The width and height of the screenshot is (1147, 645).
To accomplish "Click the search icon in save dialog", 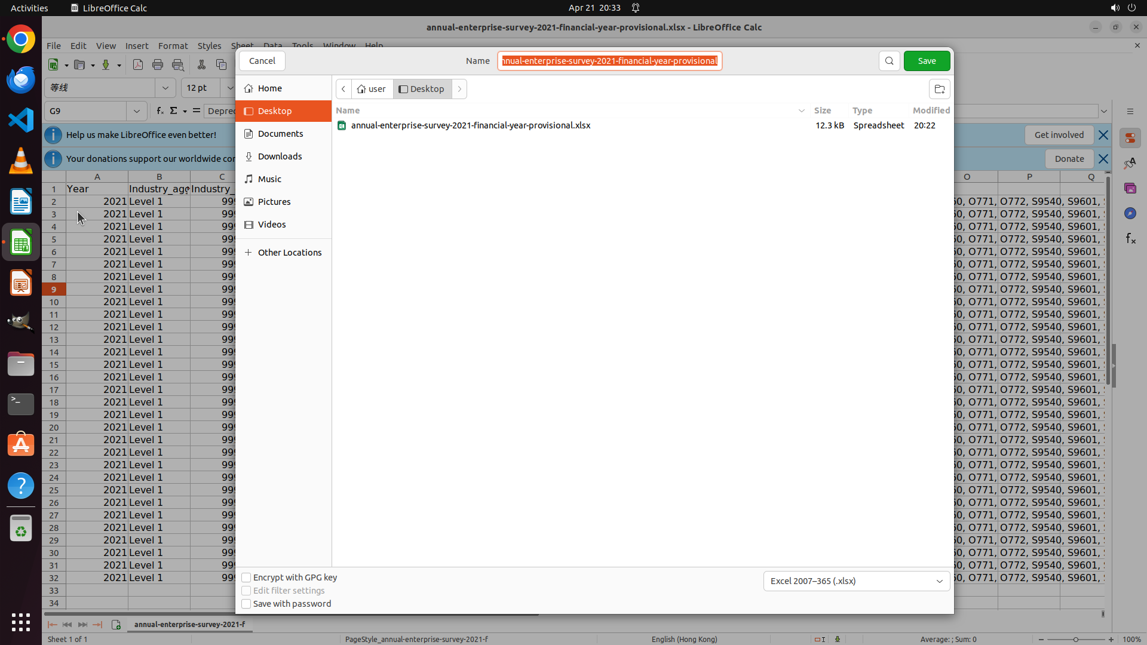I will click(x=889, y=61).
